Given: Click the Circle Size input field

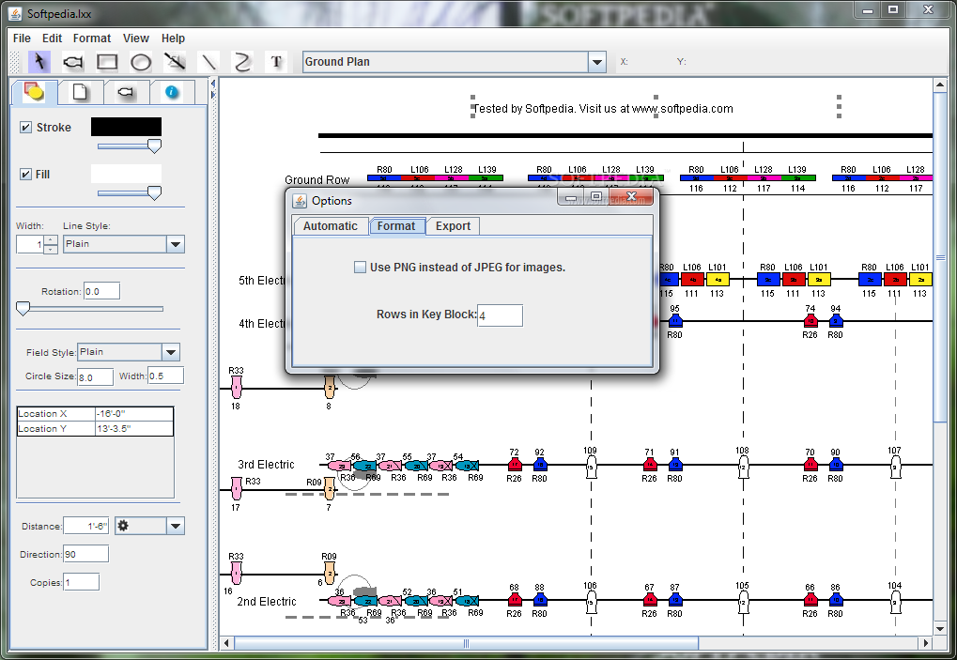Looking at the screenshot, I should 95,377.
